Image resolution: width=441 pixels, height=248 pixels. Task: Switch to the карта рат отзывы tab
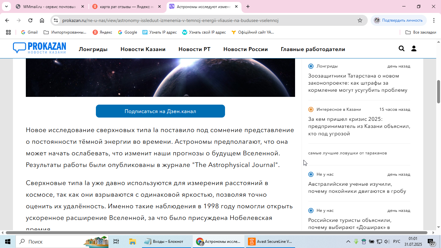pos(128,6)
